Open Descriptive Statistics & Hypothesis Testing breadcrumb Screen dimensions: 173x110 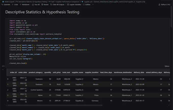point(32,2)
